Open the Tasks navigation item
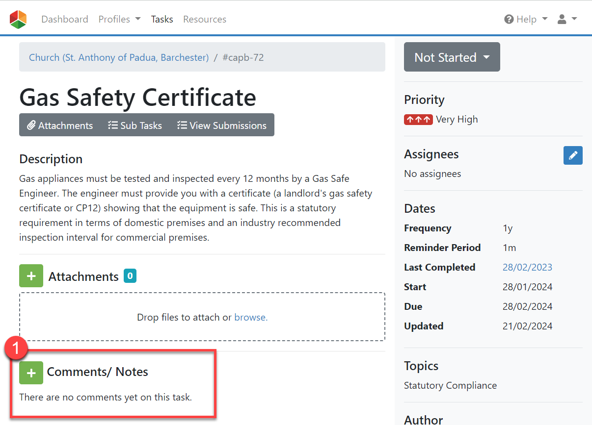Screen dimensions: 592x425 click(162, 19)
